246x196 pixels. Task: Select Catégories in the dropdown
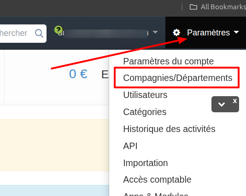coord(145,112)
